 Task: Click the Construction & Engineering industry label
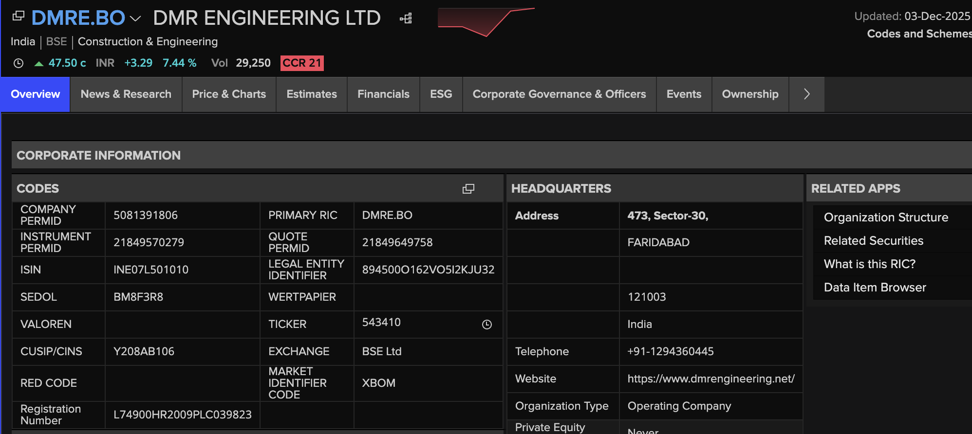point(148,42)
